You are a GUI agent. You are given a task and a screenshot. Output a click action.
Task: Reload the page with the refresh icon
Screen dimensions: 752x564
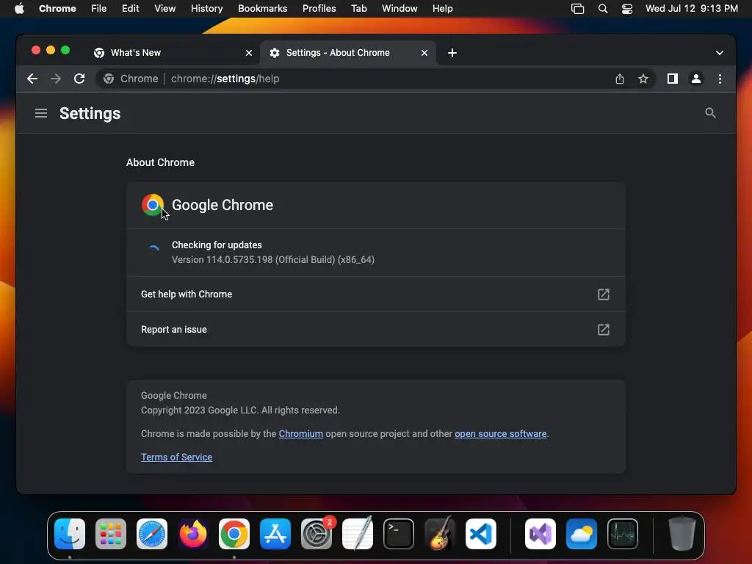coord(79,79)
